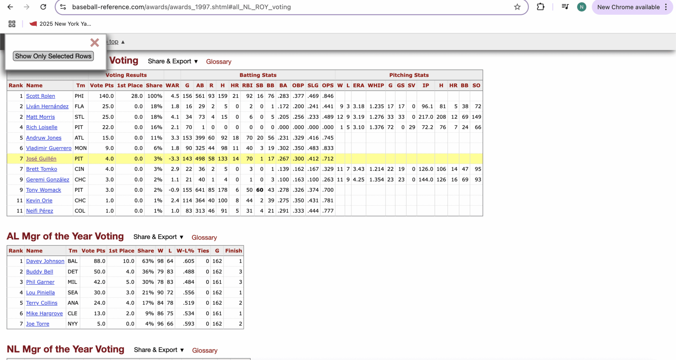Open the site information icon in address bar

63,7
